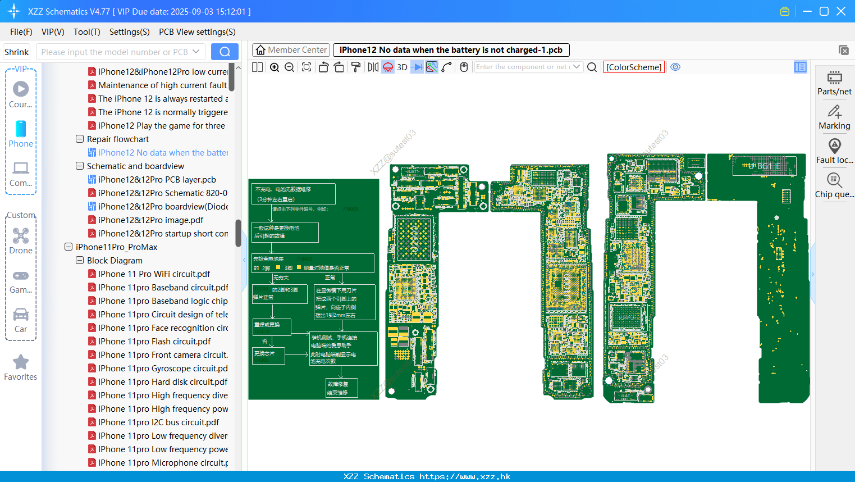This screenshot has height=482, width=855.
Task: Select the Car category
Action: tap(21, 320)
